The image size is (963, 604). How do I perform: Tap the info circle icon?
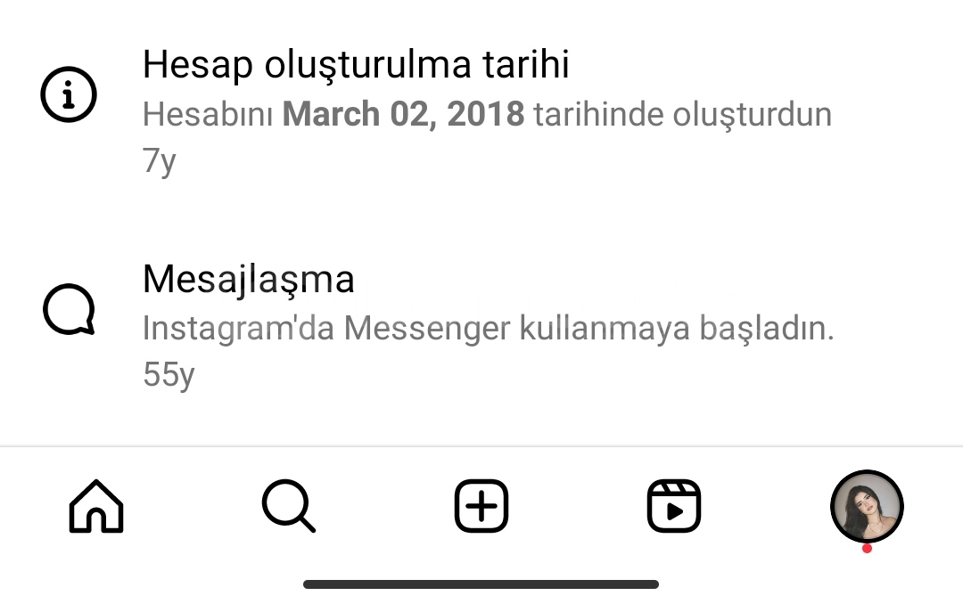pyautogui.click(x=69, y=94)
